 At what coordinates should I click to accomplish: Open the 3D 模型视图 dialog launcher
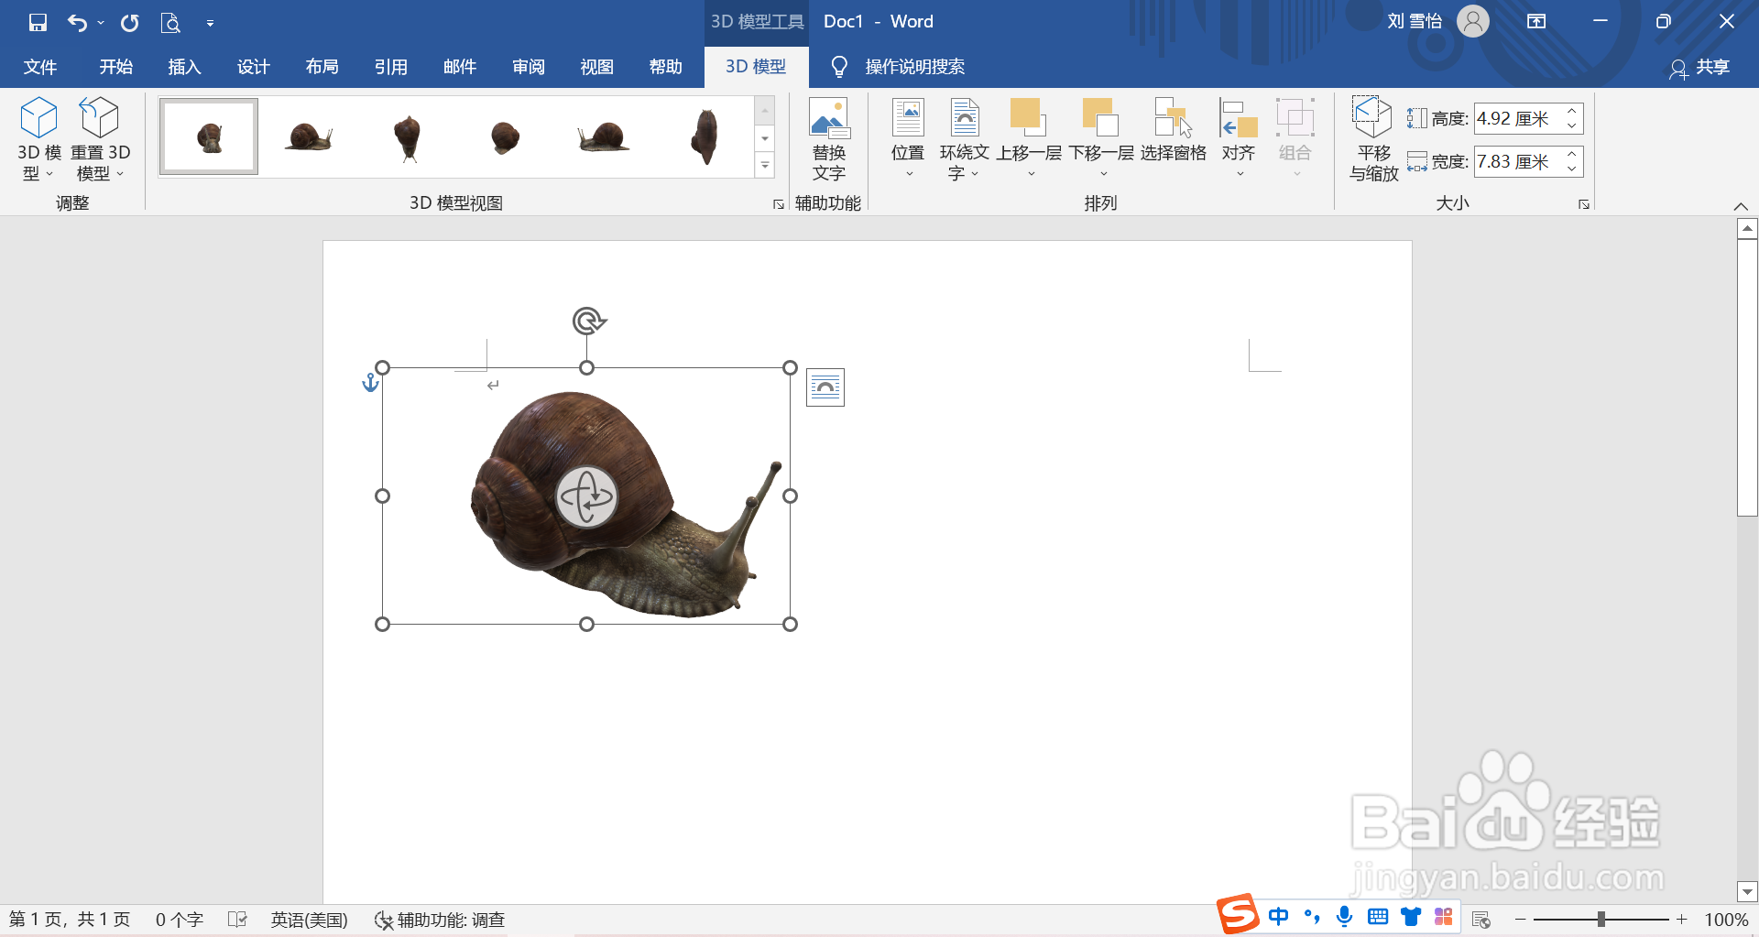tap(779, 204)
